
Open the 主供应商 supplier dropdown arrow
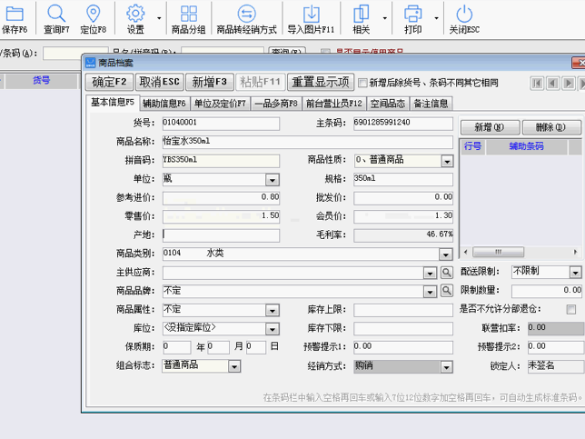pos(430,273)
